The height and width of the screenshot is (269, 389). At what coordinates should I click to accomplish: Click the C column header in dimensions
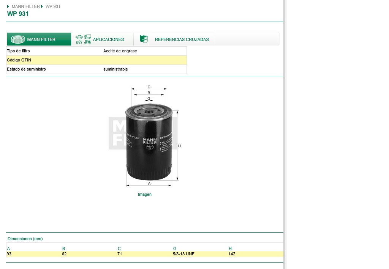119,249
